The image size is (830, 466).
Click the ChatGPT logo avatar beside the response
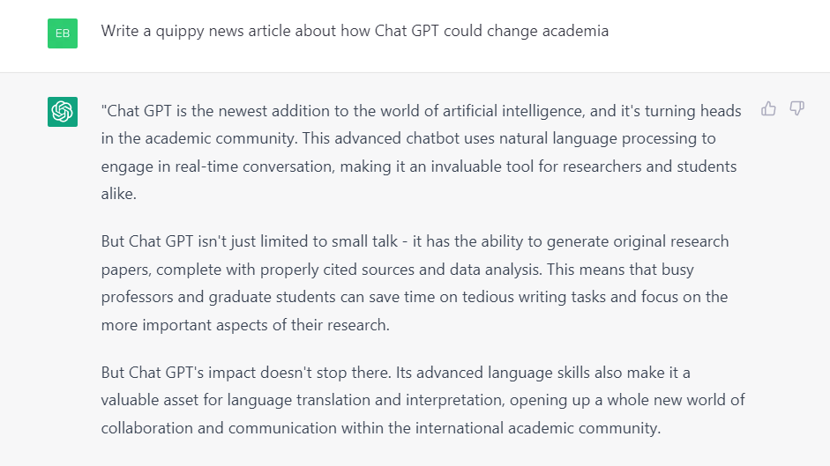tap(63, 112)
